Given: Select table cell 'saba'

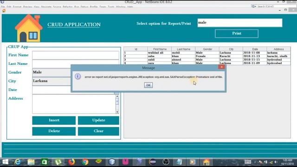Looking at the screenshot, I should coord(160,56).
